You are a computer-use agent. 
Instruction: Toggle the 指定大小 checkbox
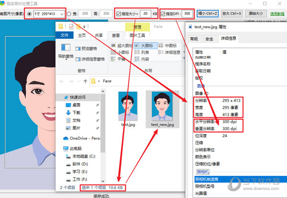(x=119, y=14)
